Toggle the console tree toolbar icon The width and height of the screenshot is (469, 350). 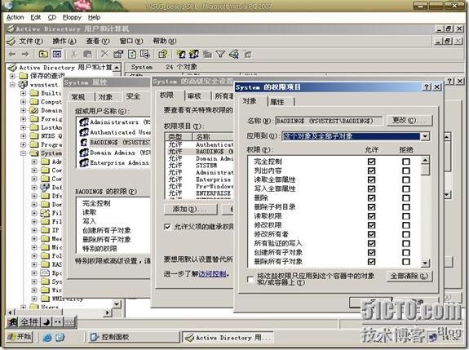[x=57, y=54]
